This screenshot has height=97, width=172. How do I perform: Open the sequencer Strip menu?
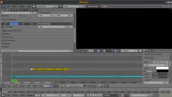coord(41,86)
